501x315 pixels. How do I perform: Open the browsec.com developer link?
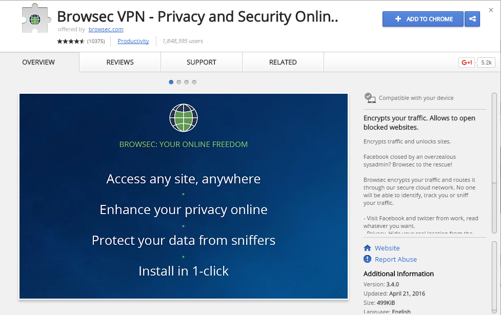106,29
